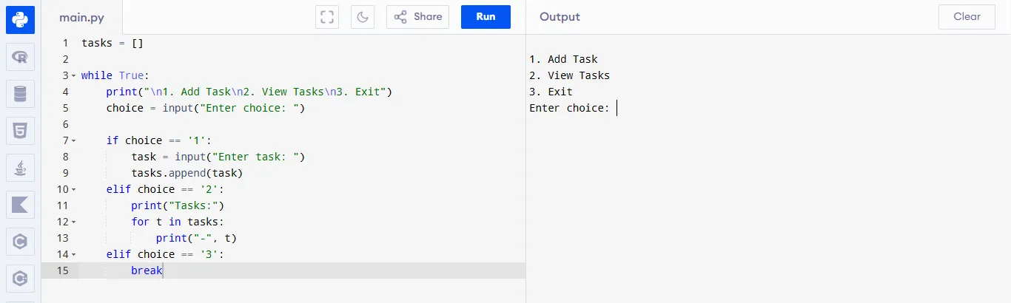Click the 'print("-", t)' code line
1011x303 pixels.
[196, 238]
